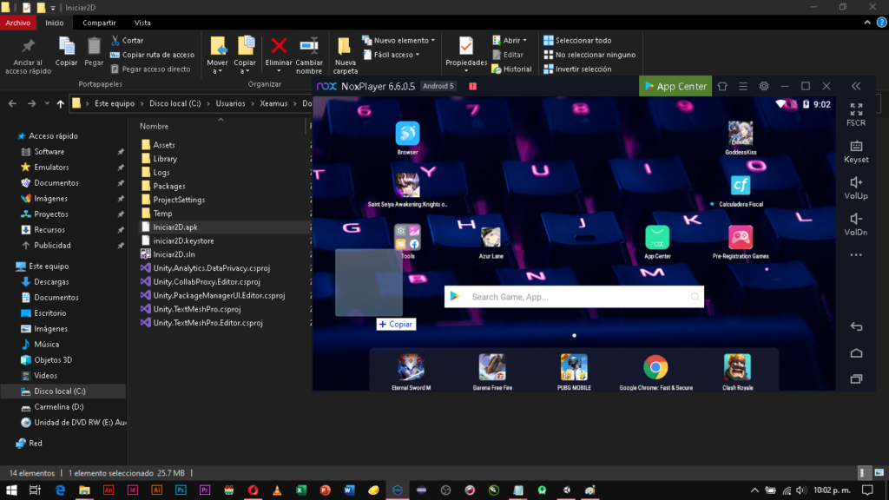Click the App Center button in Nox title bar
Viewport: 889px width, 500px height.
(675, 86)
